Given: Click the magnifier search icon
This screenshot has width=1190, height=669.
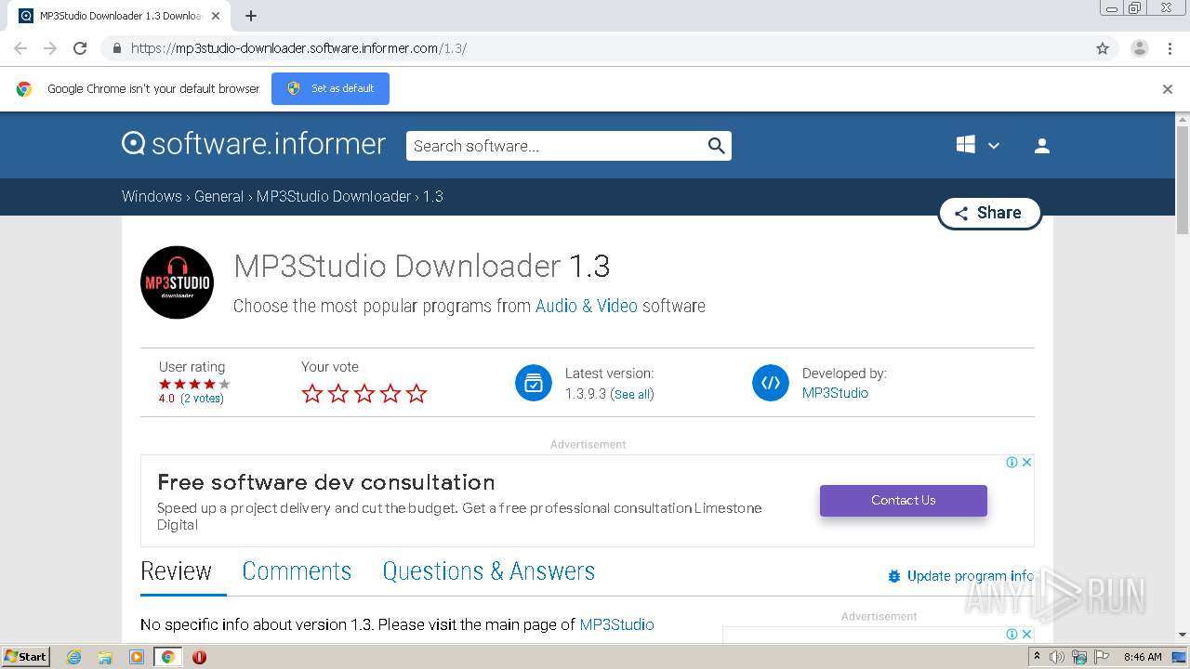Looking at the screenshot, I should coord(716,146).
